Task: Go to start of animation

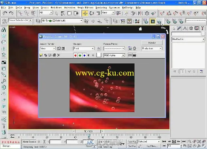Action: click(164, 141)
